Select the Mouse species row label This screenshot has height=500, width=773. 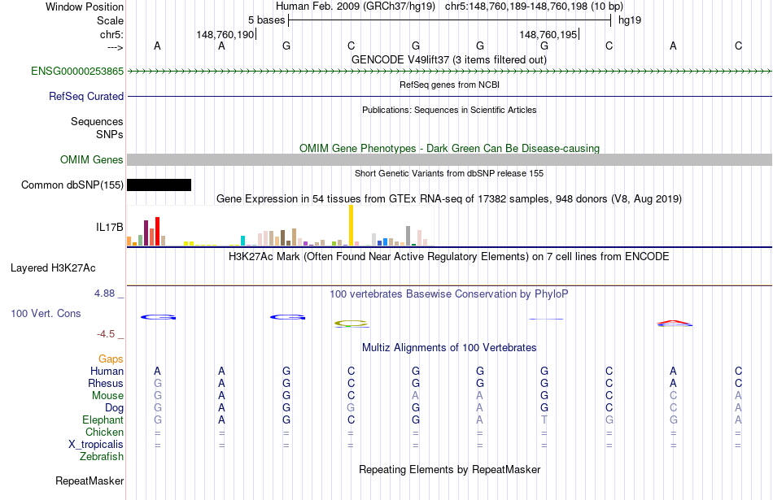(x=107, y=396)
